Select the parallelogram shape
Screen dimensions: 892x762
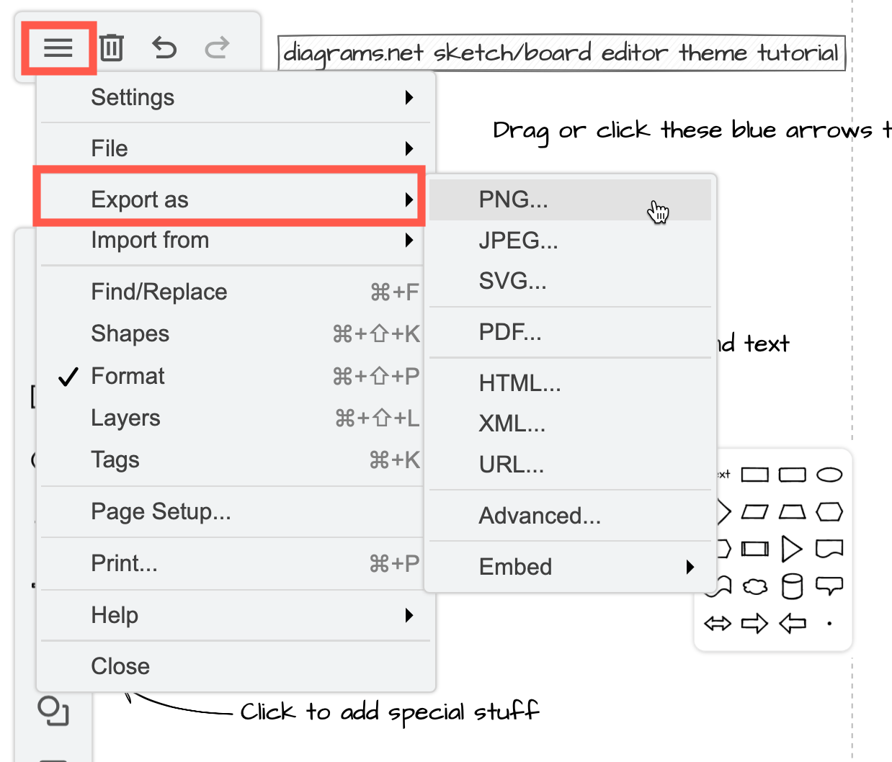755,511
